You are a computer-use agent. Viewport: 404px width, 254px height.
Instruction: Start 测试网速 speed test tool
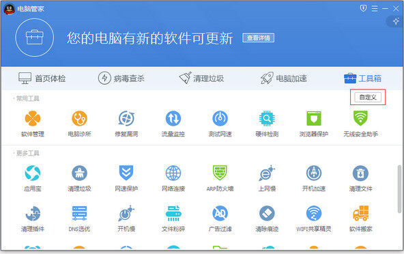[x=220, y=124]
